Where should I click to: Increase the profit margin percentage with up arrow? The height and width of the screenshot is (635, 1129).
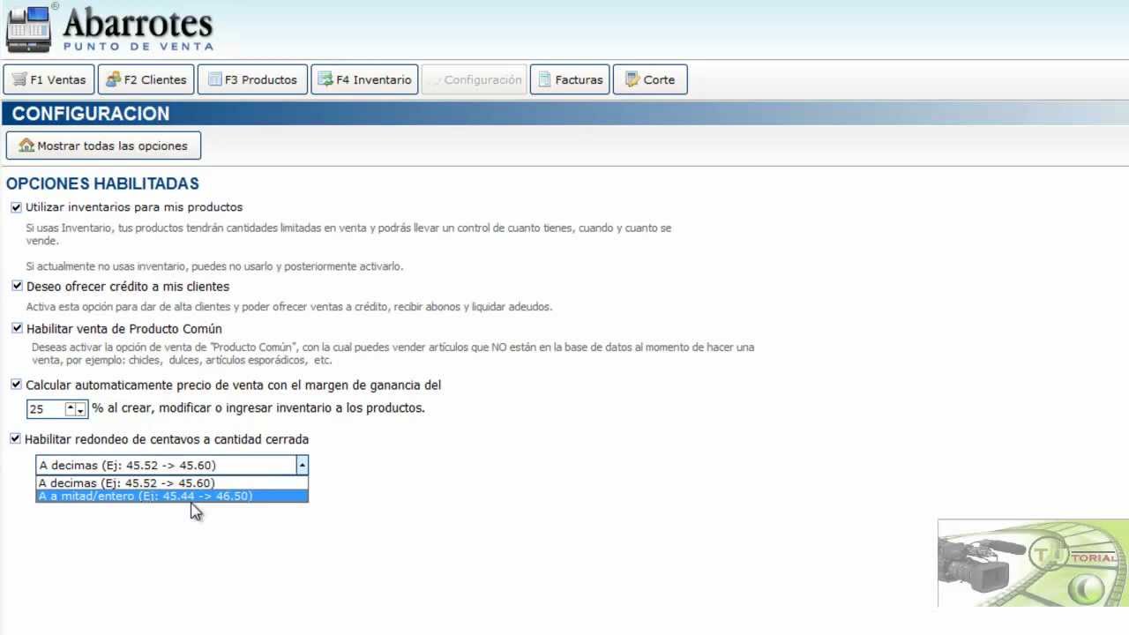(x=70, y=407)
